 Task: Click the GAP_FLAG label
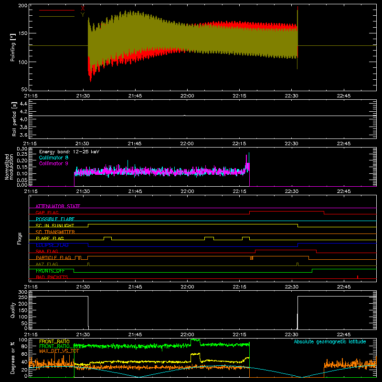pos(47,212)
